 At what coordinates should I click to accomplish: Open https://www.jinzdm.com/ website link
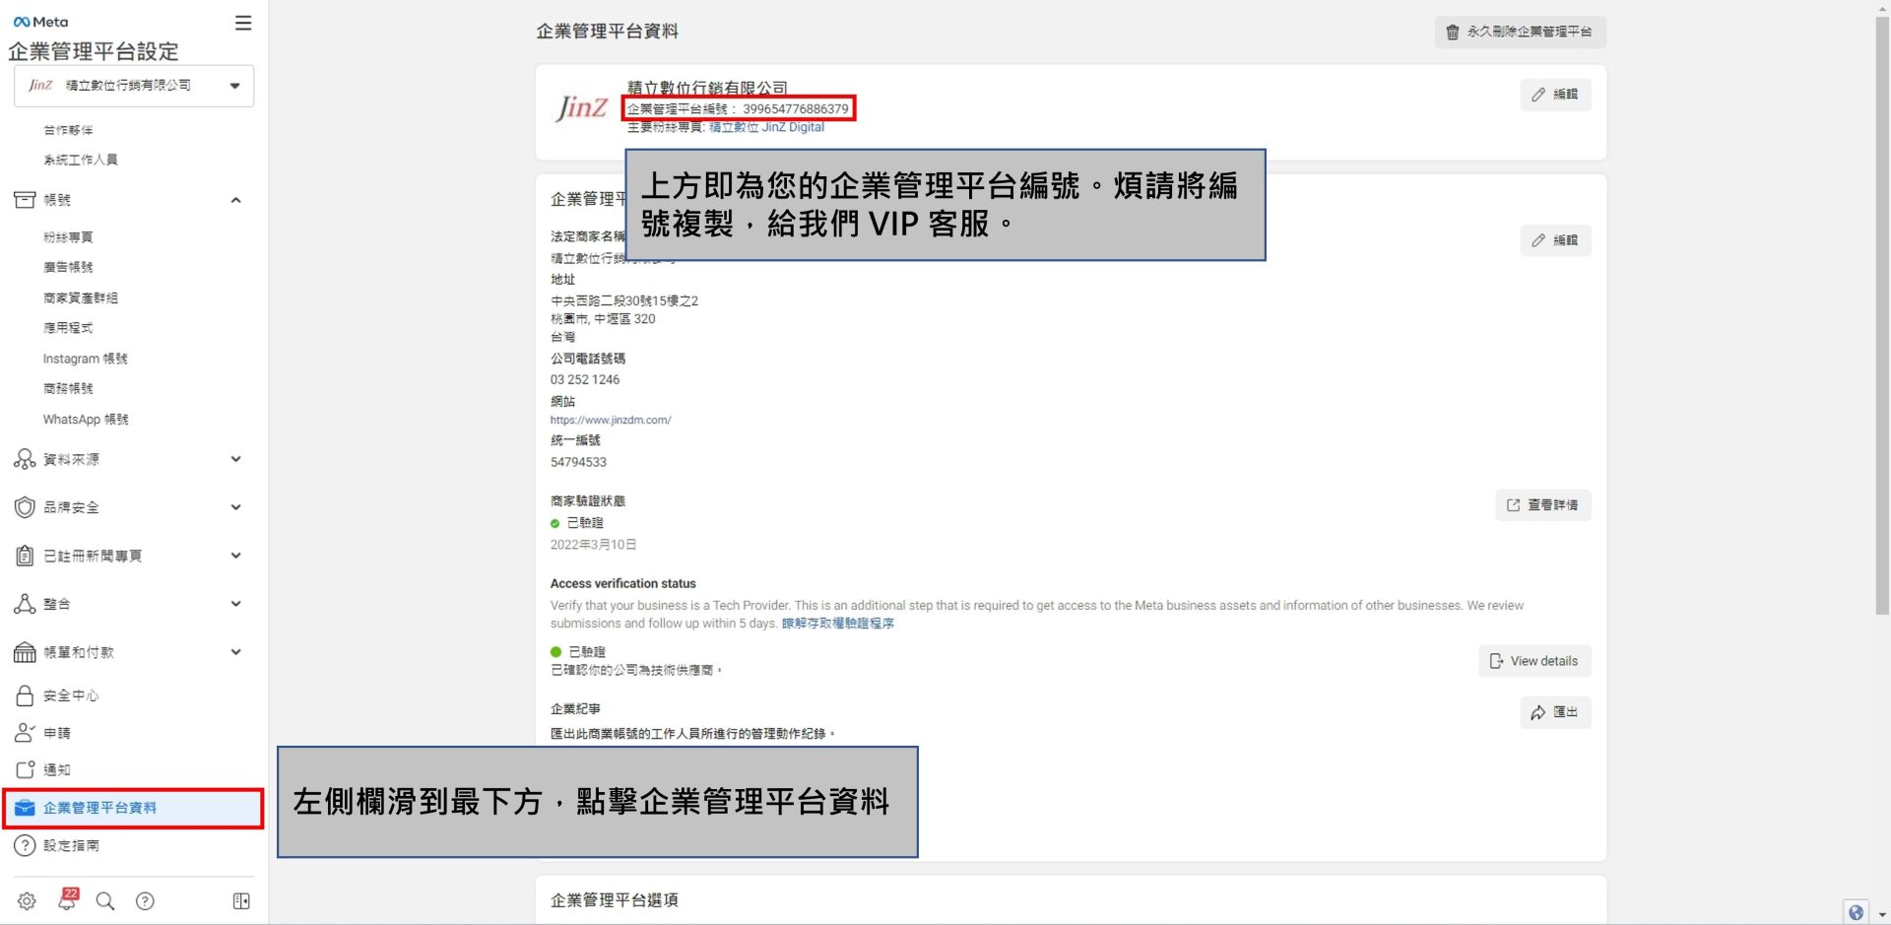[x=611, y=420]
